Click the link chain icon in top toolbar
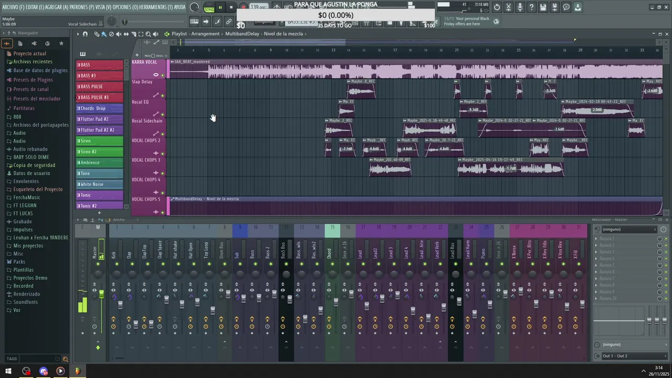The height and width of the screenshot is (378, 672). (x=229, y=22)
